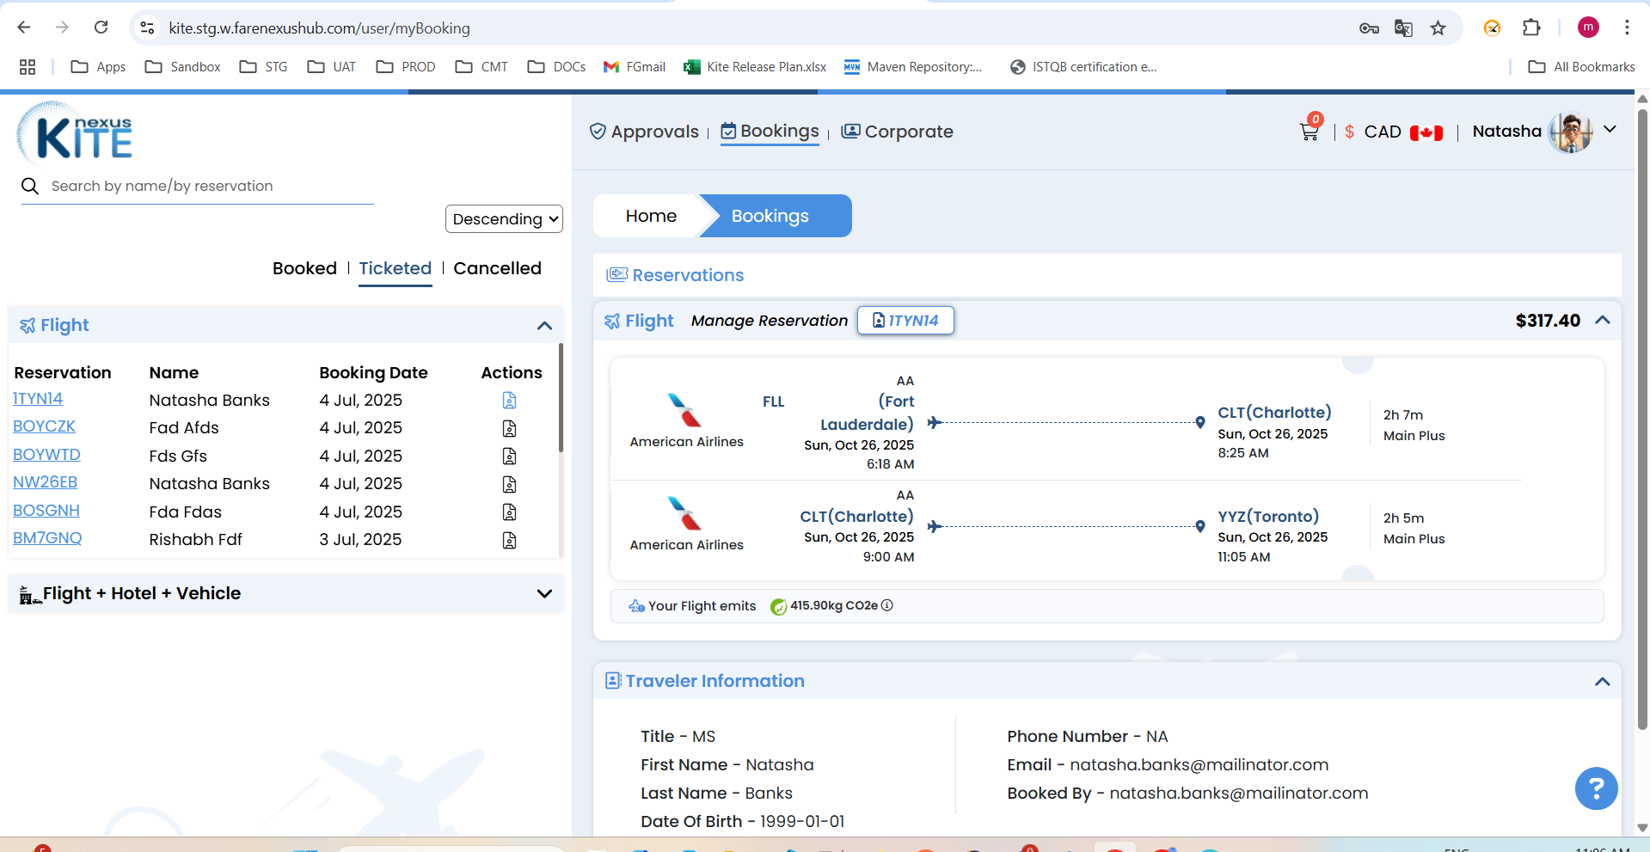
Task: Switch to the Ticketed tab
Action: (x=395, y=268)
